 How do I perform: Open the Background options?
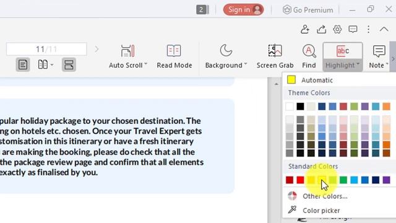point(226,56)
